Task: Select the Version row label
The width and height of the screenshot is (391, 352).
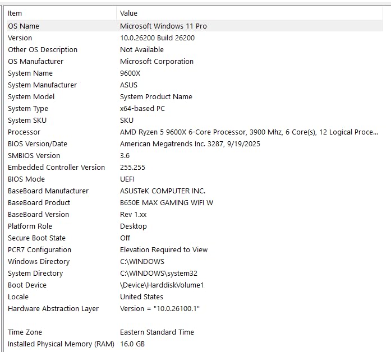Action: (x=20, y=38)
